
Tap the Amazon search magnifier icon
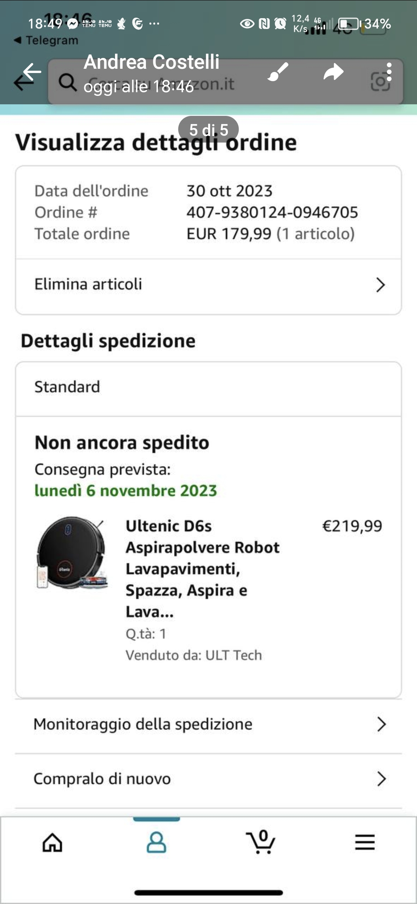click(x=68, y=82)
